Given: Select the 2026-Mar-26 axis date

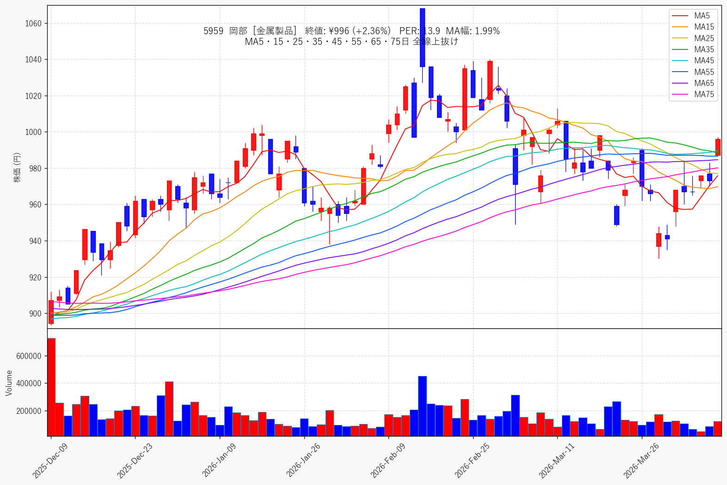Looking at the screenshot, I should coord(641,461).
